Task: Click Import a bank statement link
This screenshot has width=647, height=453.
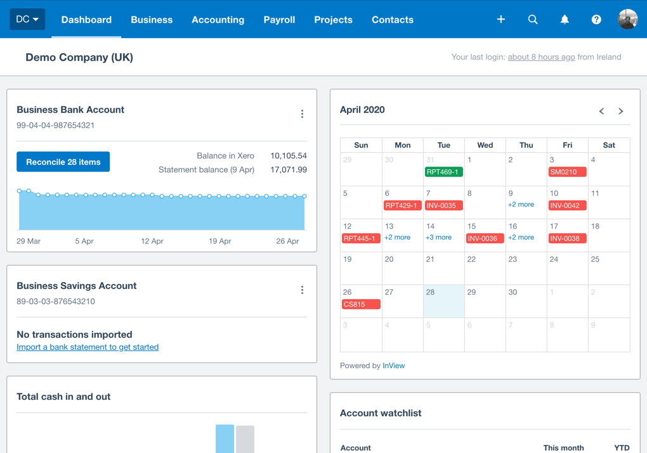Action: 88,347
